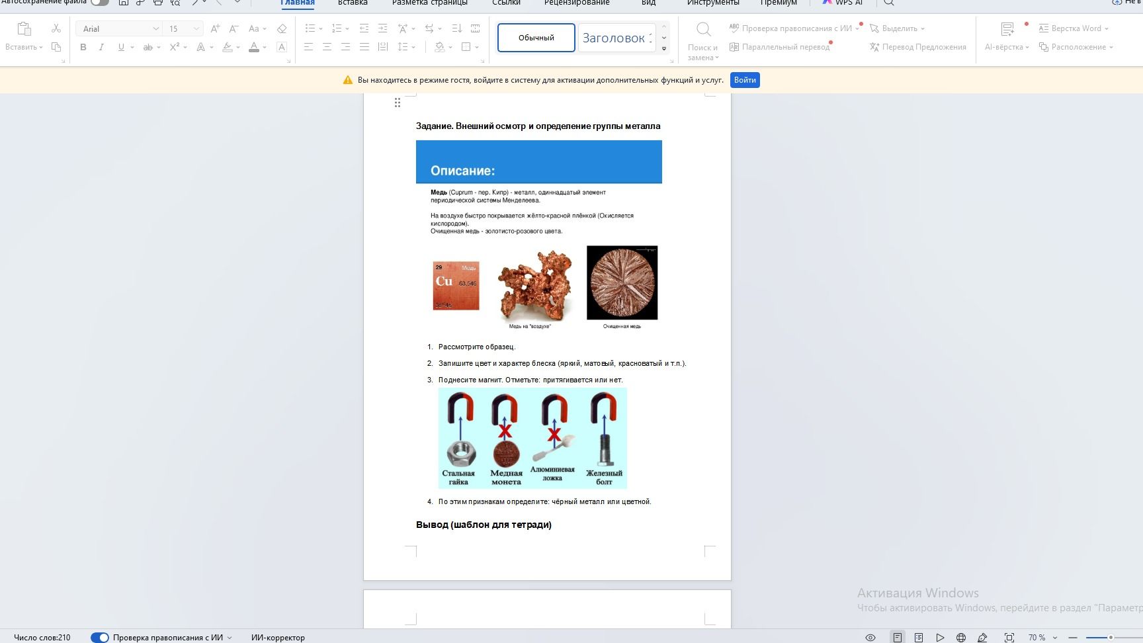Expand the styles gallery arrow

[664, 48]
